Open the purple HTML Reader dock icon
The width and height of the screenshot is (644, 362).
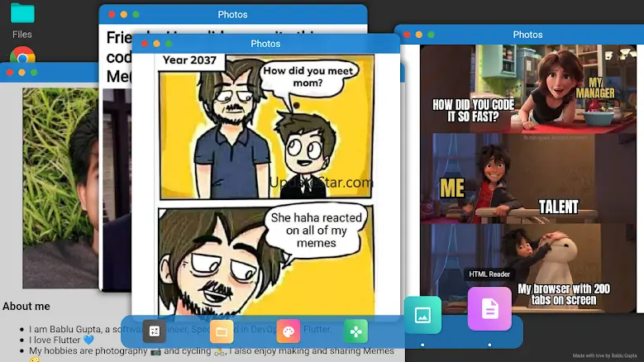click(x=489, y=308)
